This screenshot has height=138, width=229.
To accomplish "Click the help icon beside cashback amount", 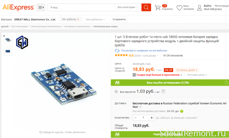I will click(x=163, y=91).
